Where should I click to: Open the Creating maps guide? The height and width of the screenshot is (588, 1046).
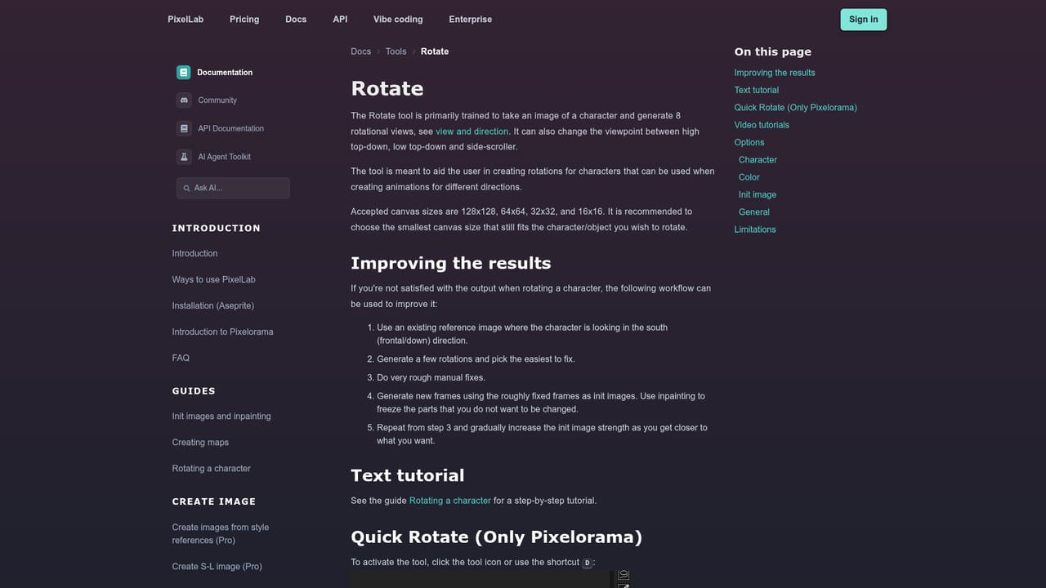pyautogui.click(x=200, y=443)
